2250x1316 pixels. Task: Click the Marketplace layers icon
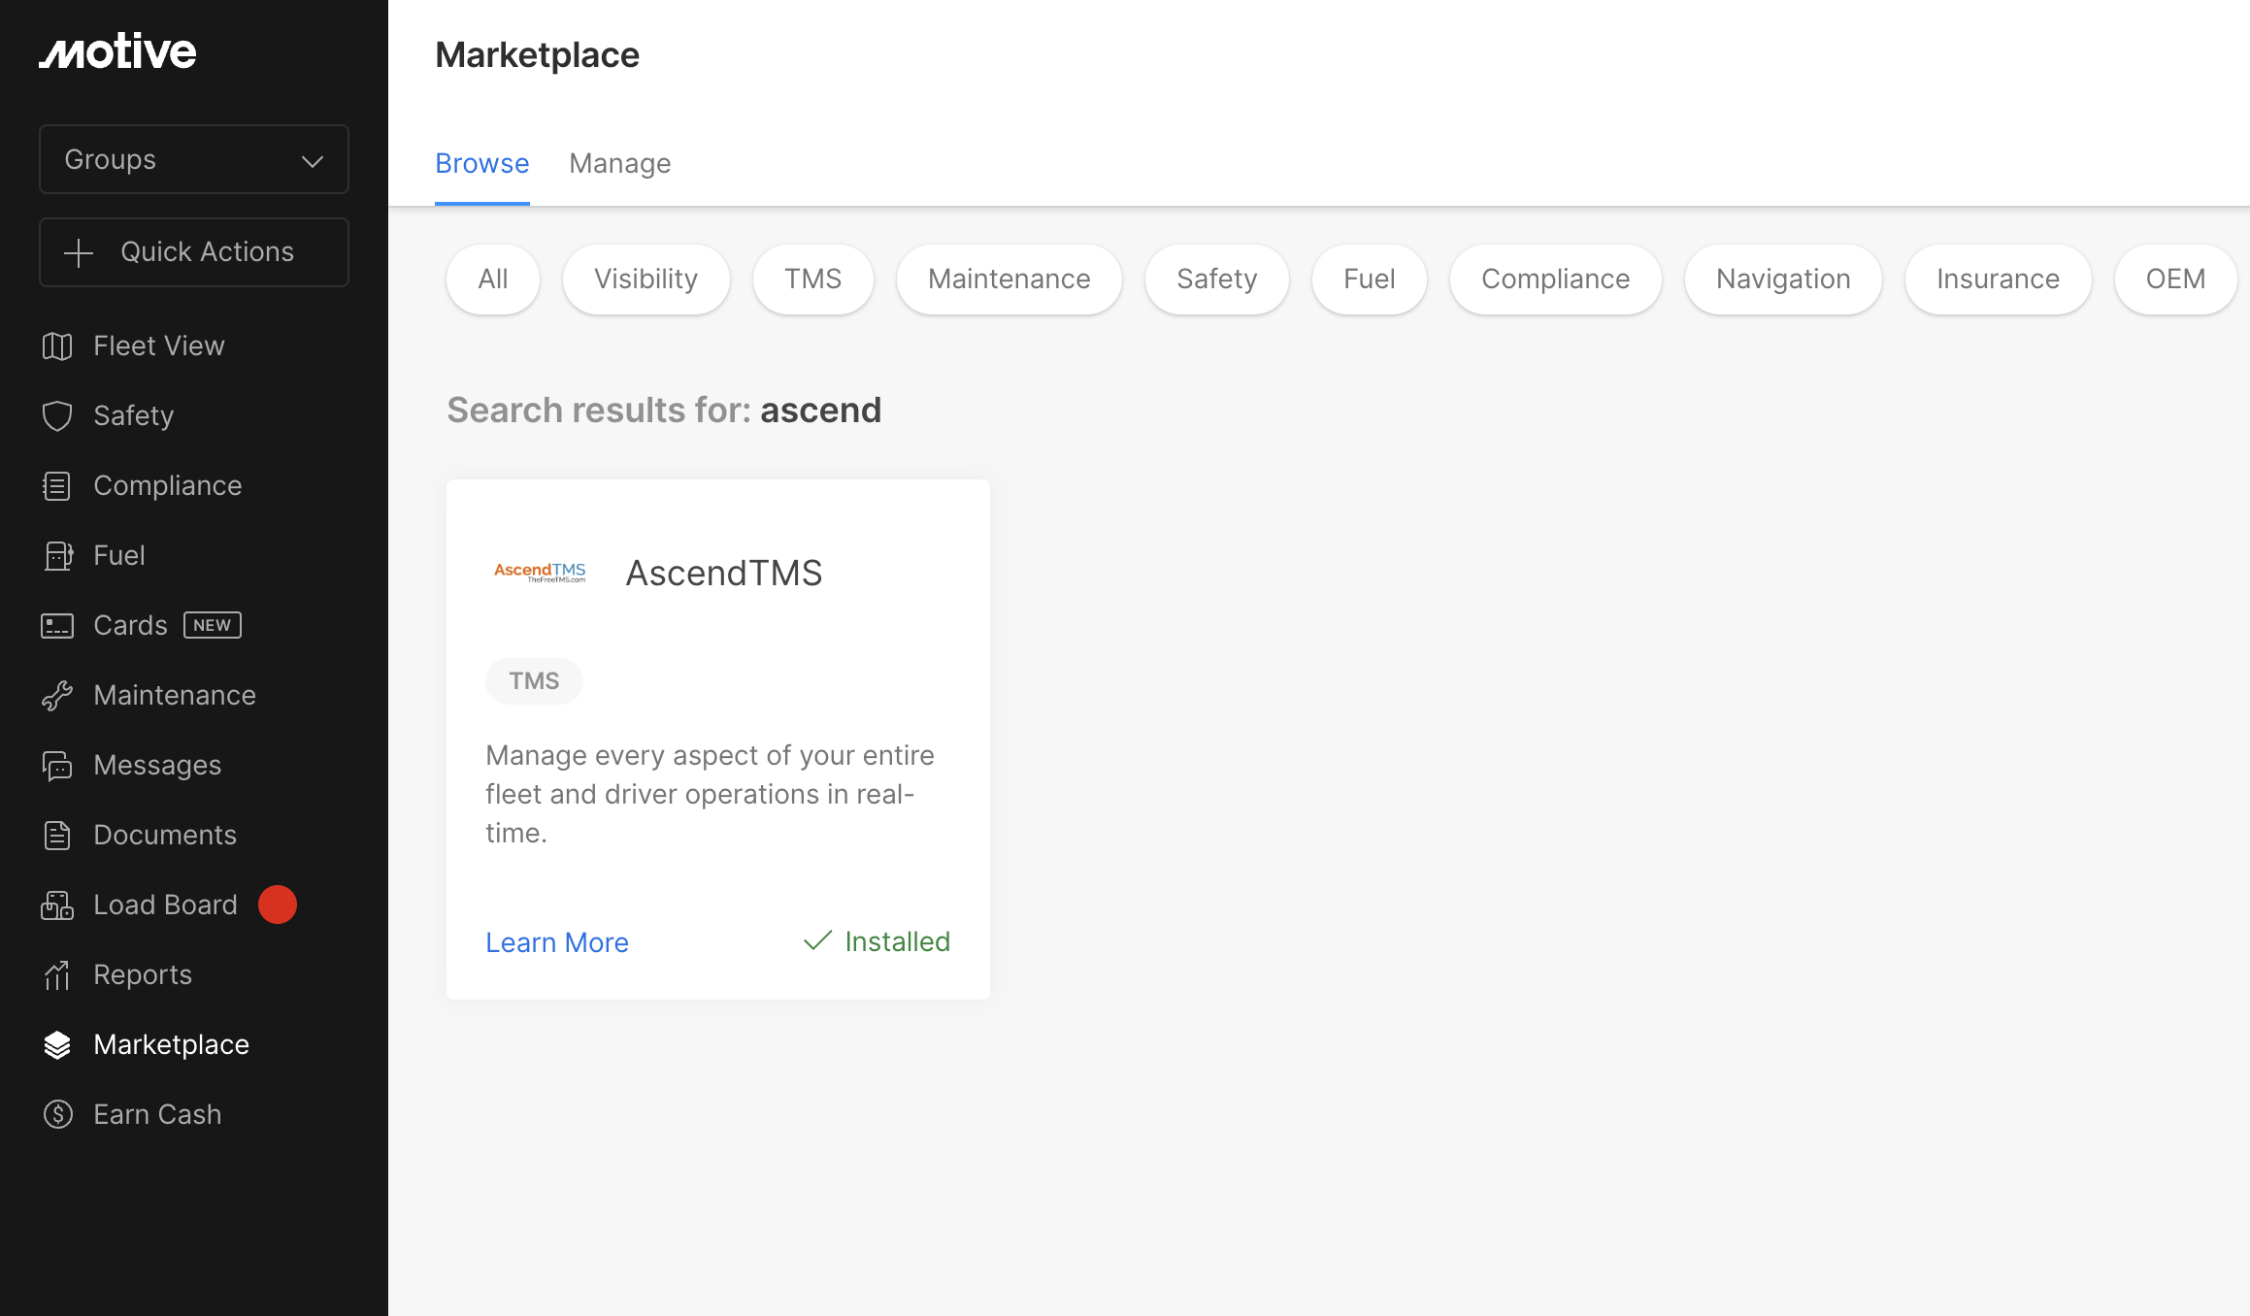click(x=57, y=1045)
